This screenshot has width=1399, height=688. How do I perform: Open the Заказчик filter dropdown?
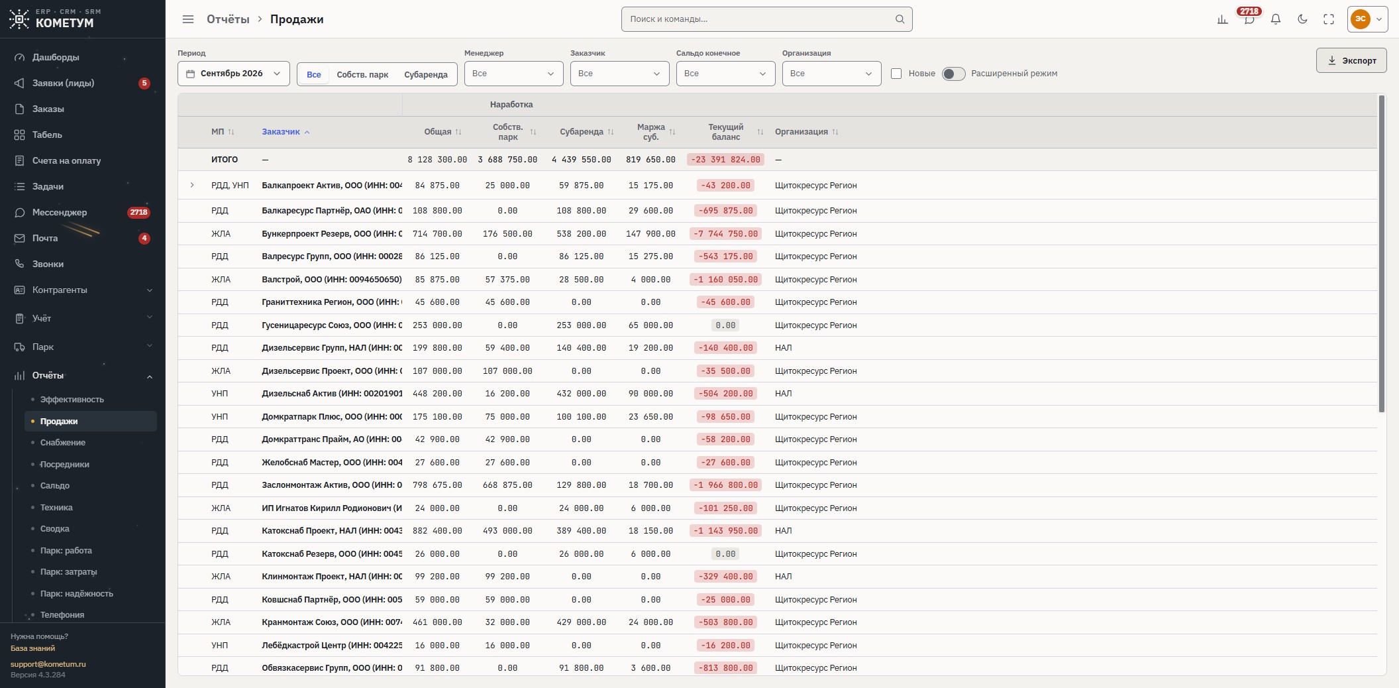tap(620, 74)
